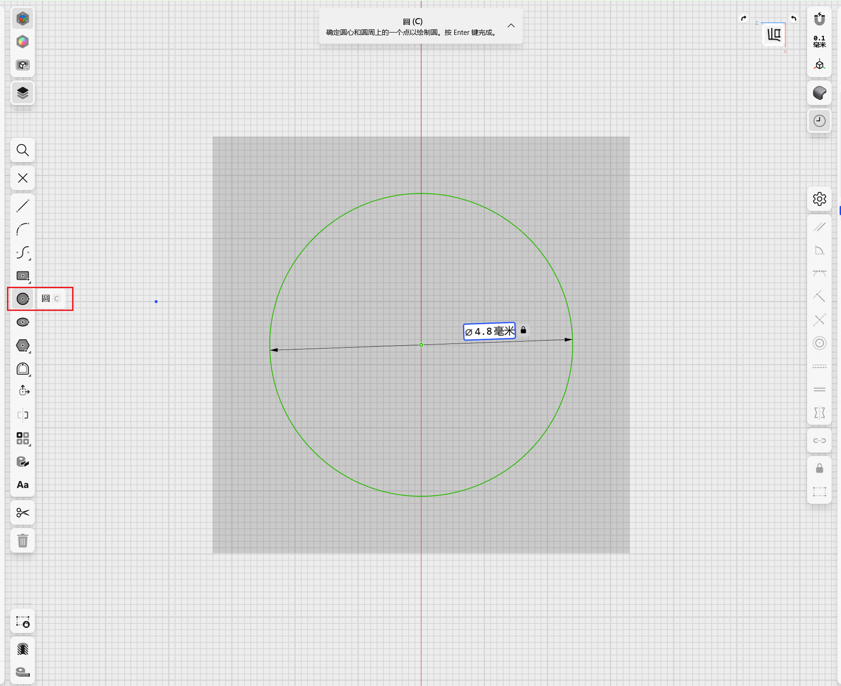841x686 pixels.
Task: Open the tape measure tool
Action: click(23, 673)
